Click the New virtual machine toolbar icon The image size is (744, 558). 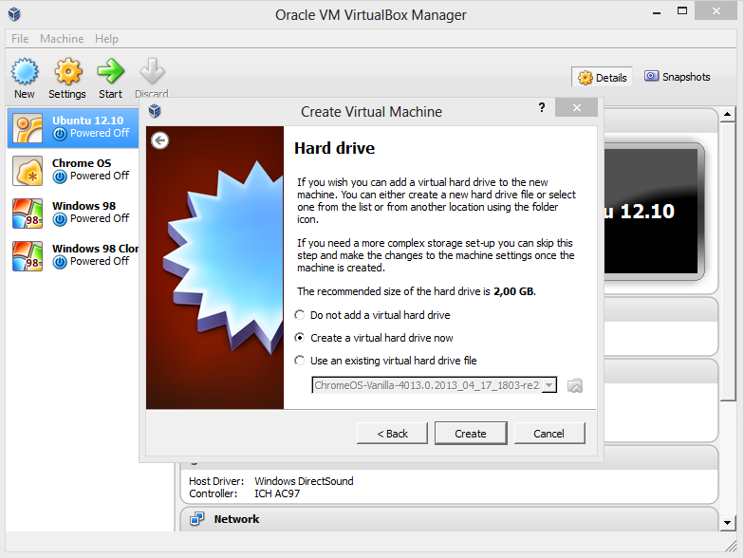click(25, 72)
